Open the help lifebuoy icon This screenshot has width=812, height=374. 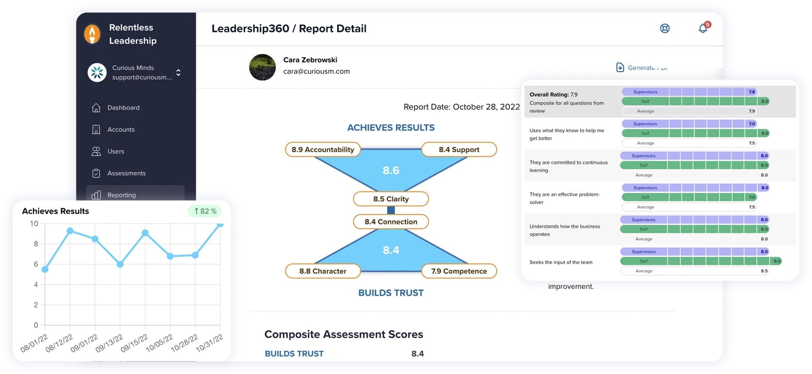665,28
